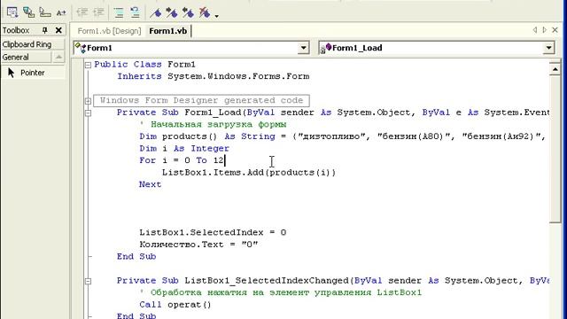567x319 pixels.
Task: Click the Display Word Completion icon
Action: 61,12
